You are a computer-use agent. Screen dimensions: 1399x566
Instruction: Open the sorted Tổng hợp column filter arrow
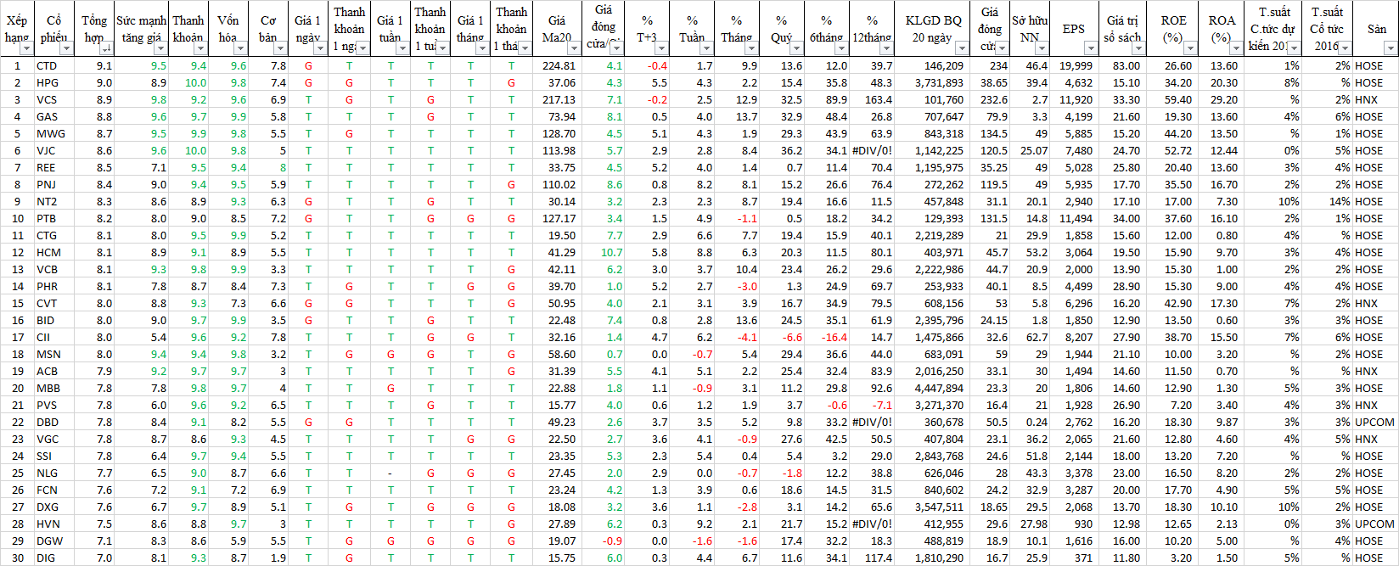(106, 48)
